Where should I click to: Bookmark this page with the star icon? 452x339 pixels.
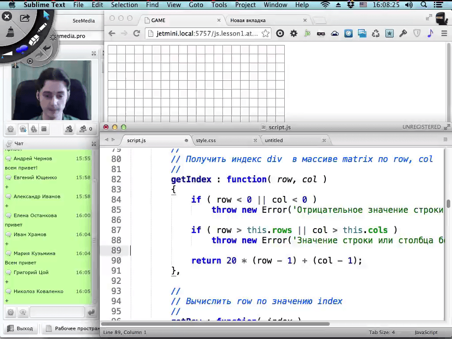(265, 34)
